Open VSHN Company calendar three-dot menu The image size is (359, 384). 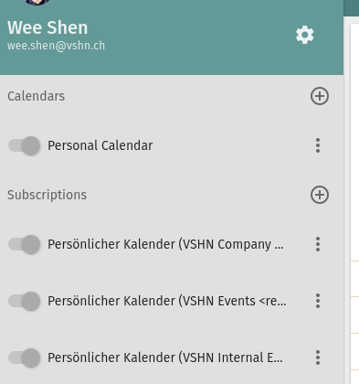[318, 244]
